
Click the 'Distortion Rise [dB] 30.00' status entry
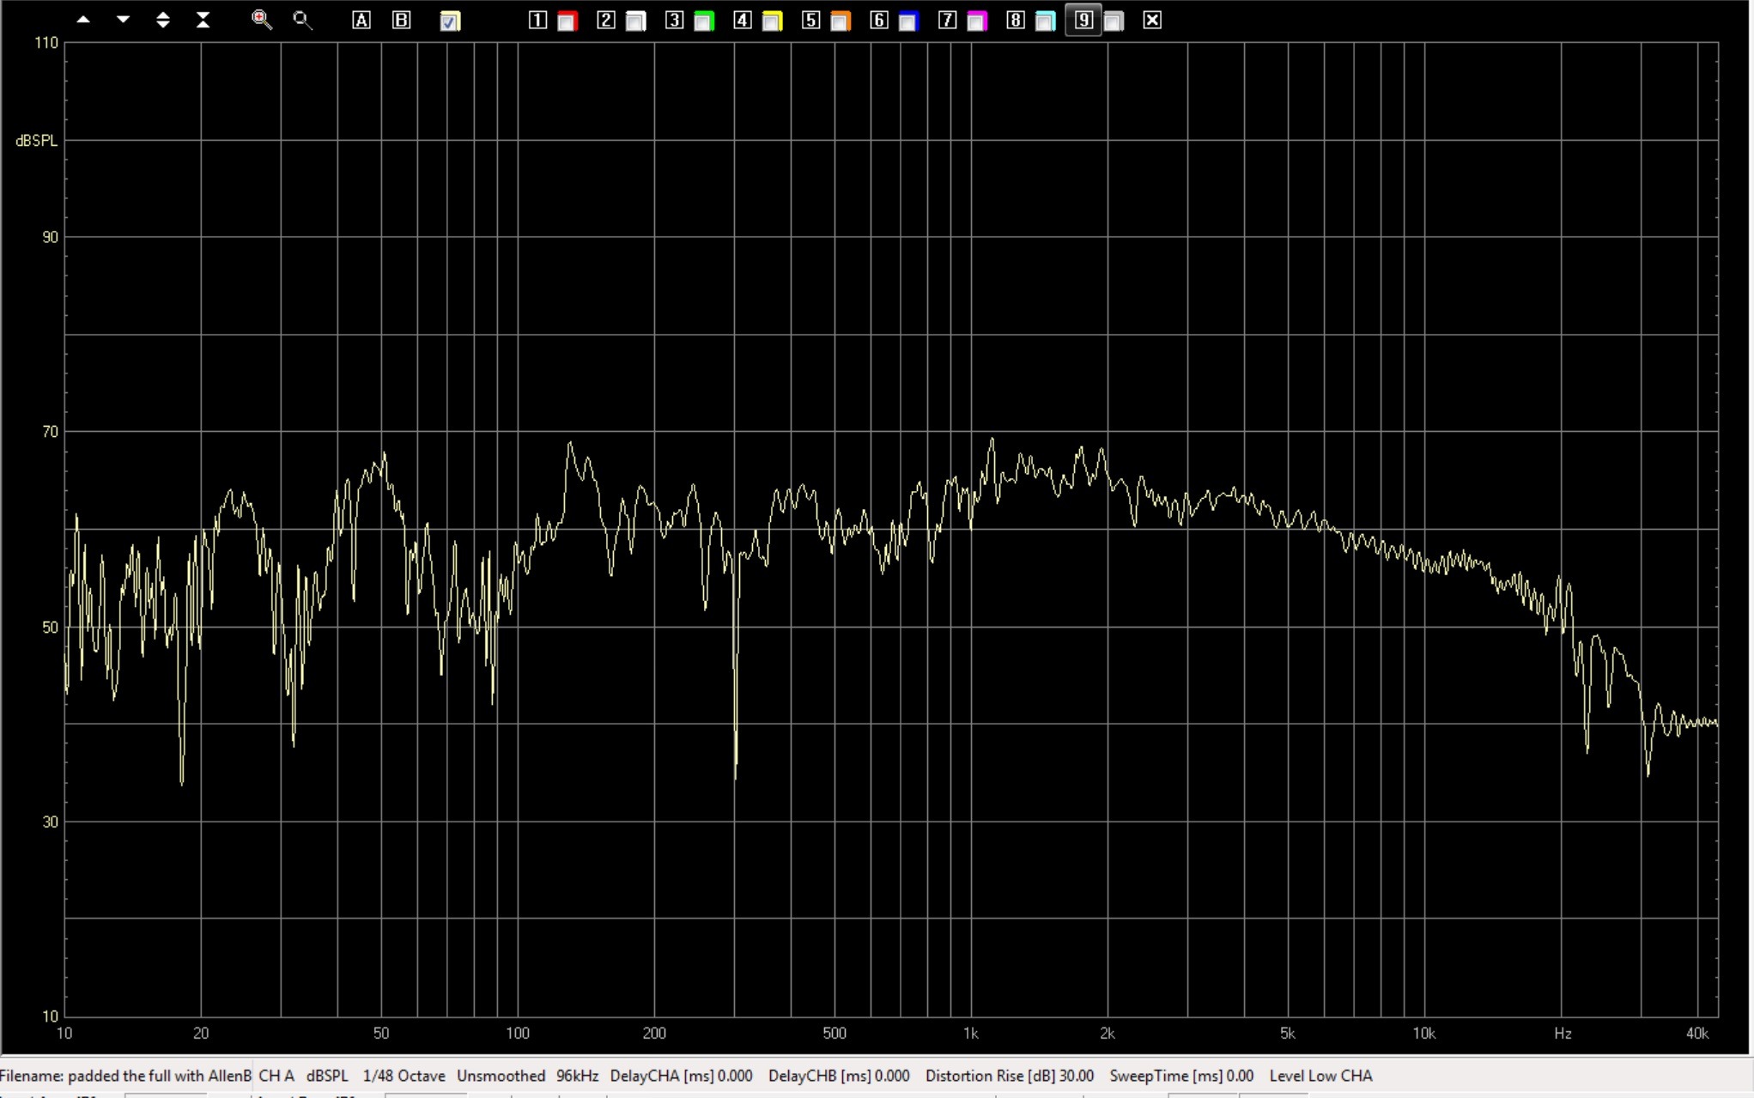1010,1076
